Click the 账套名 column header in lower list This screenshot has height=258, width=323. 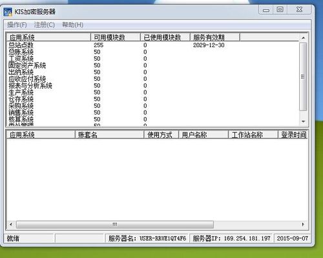109,134
